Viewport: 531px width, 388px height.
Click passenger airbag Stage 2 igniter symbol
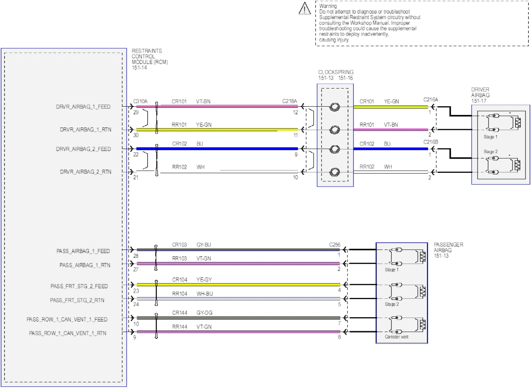coord(423,292)
